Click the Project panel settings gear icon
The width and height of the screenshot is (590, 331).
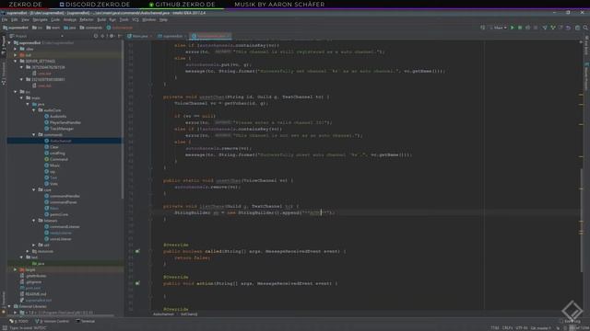[112, 36]
